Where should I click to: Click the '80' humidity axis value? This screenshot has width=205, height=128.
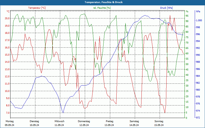pos(187,32)
